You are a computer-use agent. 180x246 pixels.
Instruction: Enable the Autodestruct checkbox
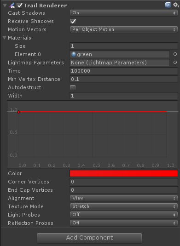point(73,87)
